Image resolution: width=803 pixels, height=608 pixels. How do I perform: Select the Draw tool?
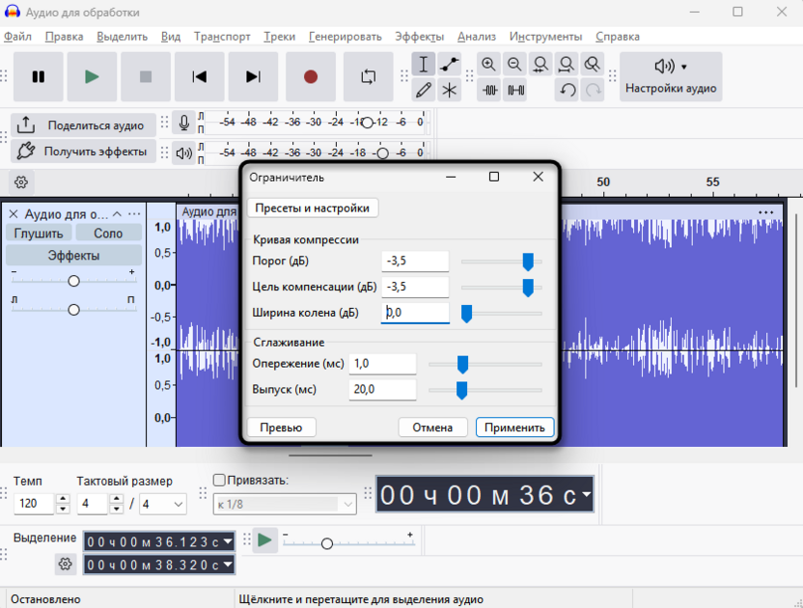[426, 89]
